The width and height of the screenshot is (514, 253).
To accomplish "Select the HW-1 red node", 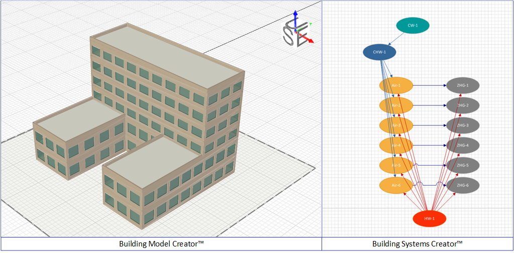I will (x=430, y=219).
